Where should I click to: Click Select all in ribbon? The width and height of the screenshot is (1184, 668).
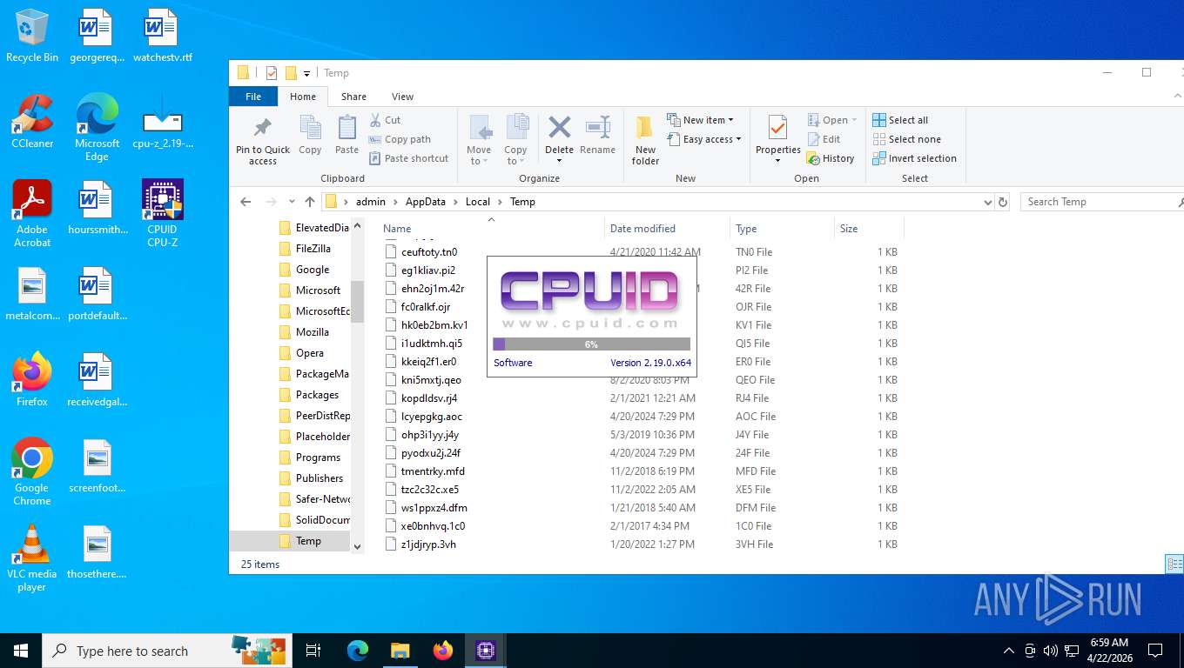tap(900, 120)
